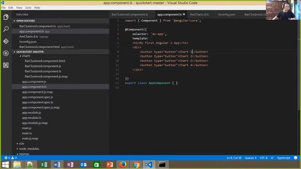Viewport: 301px width, 169px height.
Task: Open the File menu
Action: pos(3,8)
